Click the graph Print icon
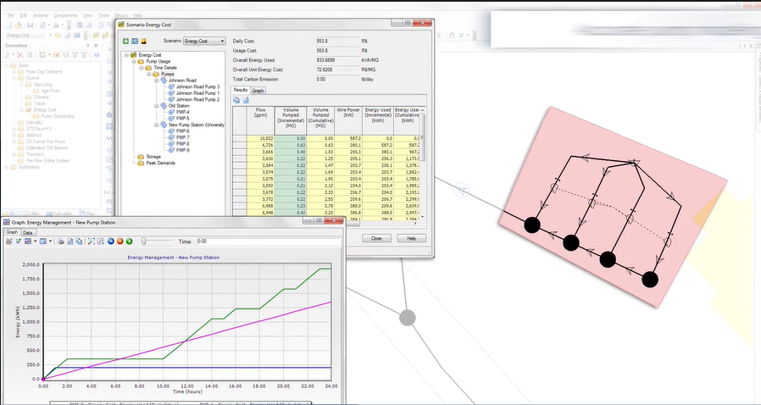761x405 pixels. [x=61, y=241]
